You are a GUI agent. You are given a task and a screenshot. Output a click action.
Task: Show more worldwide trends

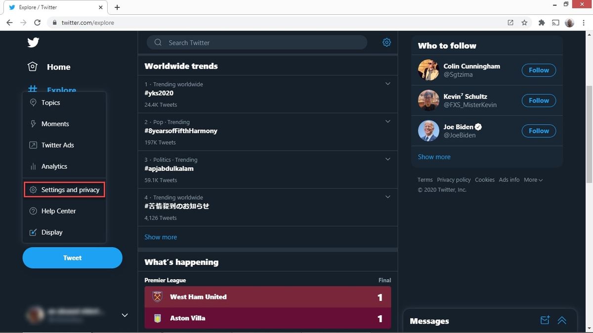click(160, 237)
